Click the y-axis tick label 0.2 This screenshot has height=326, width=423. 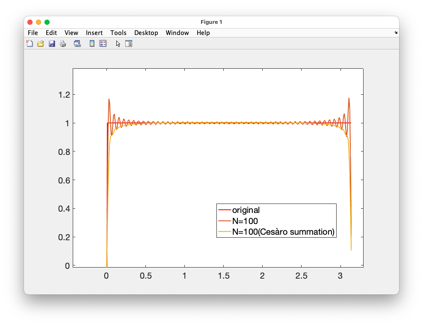pyautogui.click(x=64, y=237)
